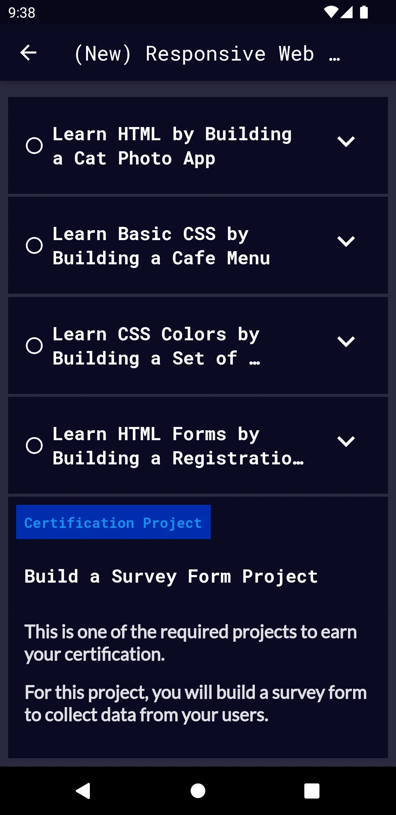Select the CSS Colors lesson radio button

[x=34, y=345]
